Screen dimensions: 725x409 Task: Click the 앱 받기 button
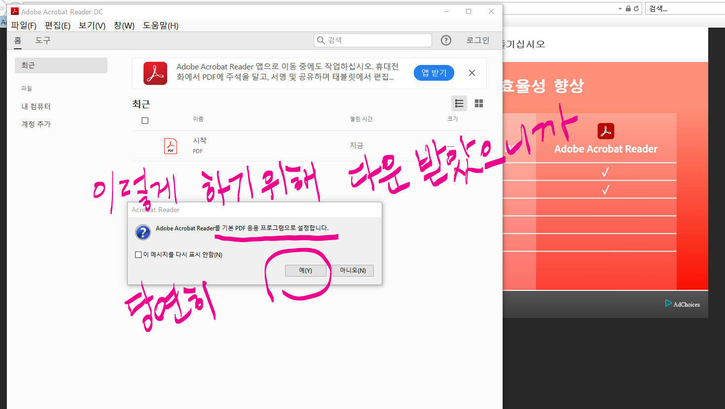coord(434,73)
